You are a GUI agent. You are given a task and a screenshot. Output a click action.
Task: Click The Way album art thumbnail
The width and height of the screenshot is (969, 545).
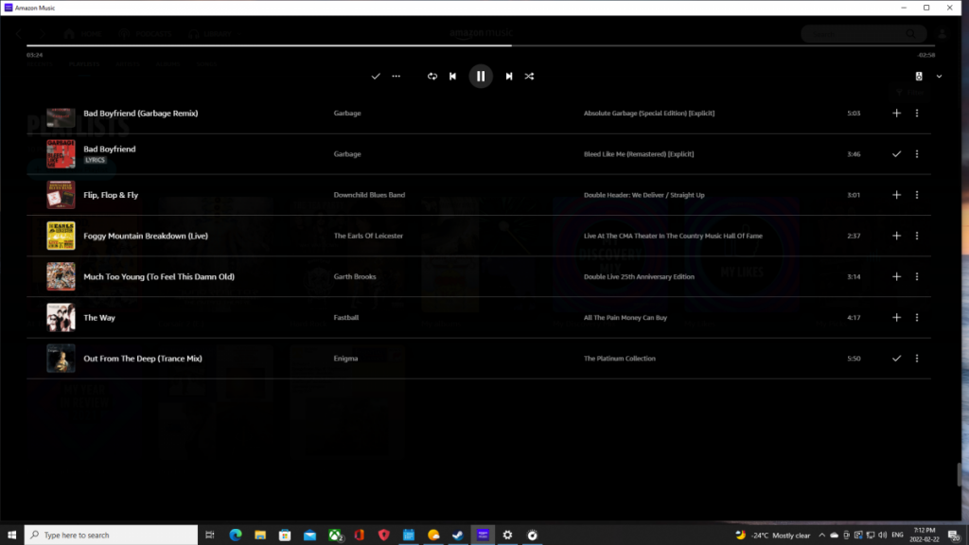(61, 317)
